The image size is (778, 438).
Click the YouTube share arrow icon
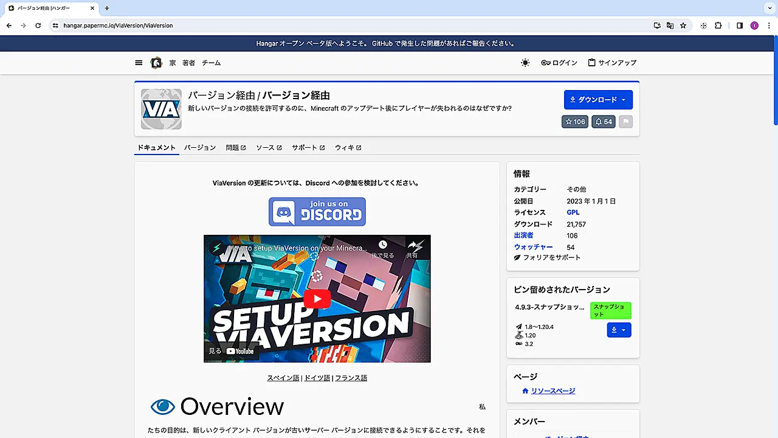pos(412,246)
